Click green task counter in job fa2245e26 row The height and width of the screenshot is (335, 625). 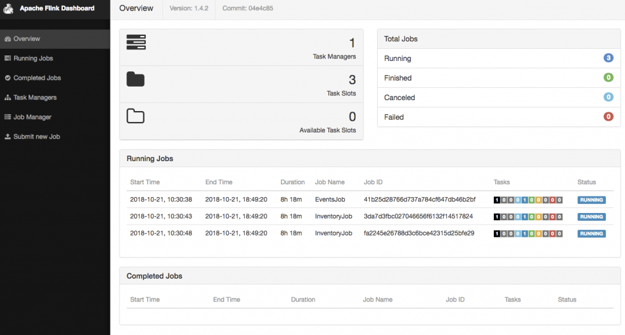pyautogui.click(x=532, y=234)
